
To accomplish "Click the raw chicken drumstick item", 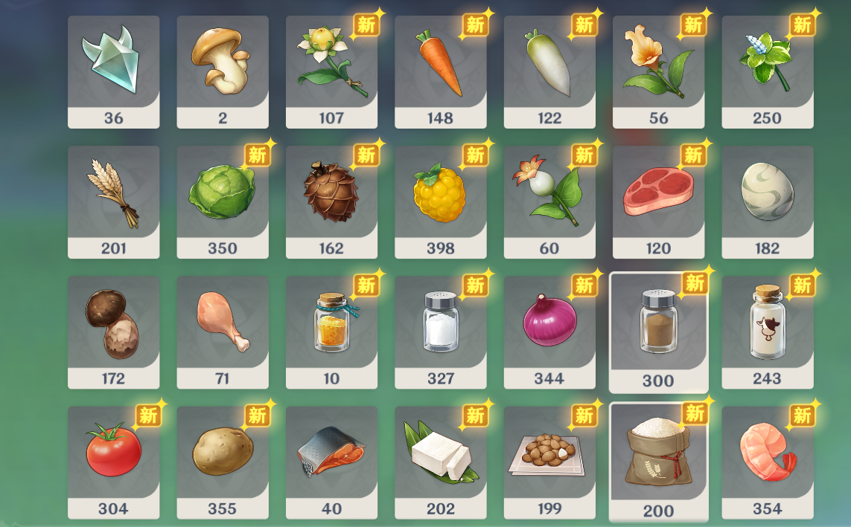I will click(x=223, y=332).
